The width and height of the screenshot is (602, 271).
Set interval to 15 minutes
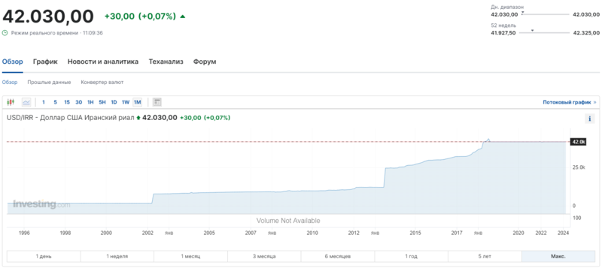pos(67,102)
